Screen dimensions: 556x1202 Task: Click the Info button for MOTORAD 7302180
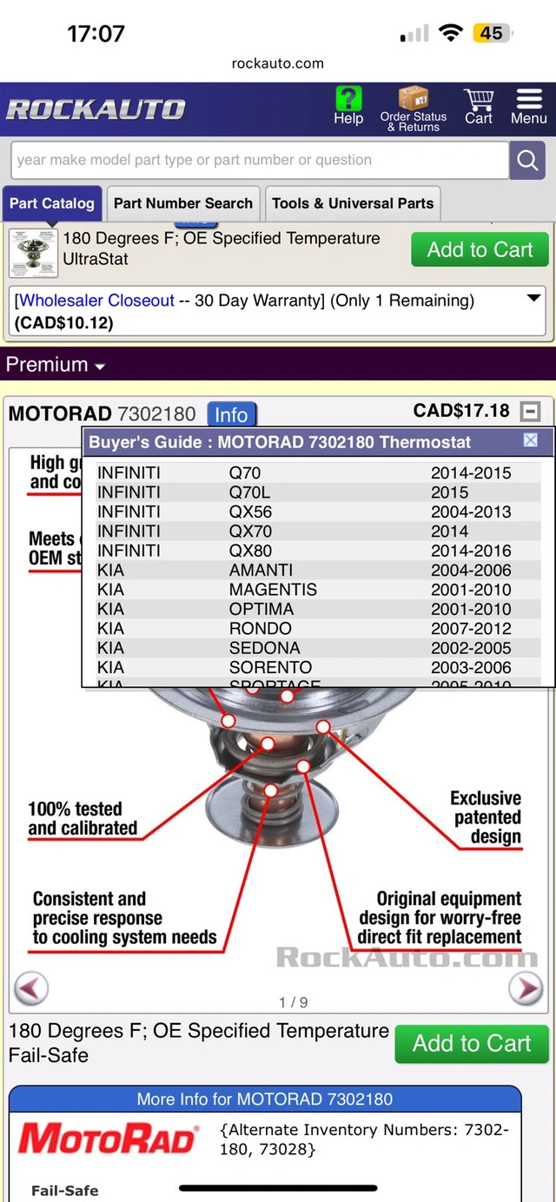pos(231,414)
